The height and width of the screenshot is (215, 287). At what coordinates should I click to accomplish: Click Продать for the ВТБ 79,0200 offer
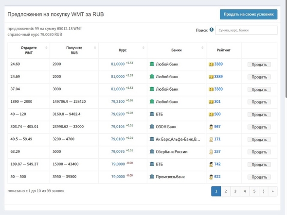pos(259,115)
